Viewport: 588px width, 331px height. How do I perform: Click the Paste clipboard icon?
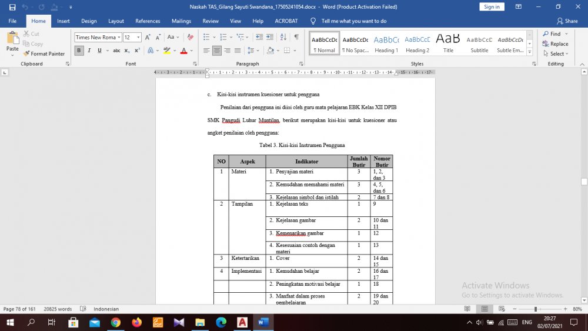click(12, 38)
